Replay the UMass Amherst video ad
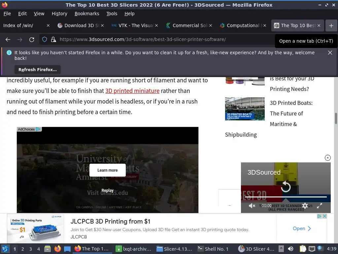This screenshot has width=338, height=254. (x=107, y=190)
